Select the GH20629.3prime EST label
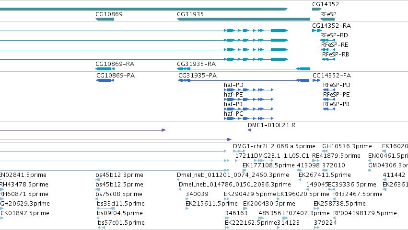This screenshot has height=230, width=408. pos(25,204)
